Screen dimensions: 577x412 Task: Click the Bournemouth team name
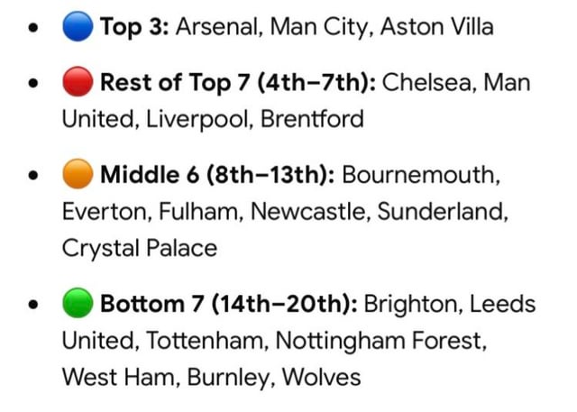click(422, 176)
